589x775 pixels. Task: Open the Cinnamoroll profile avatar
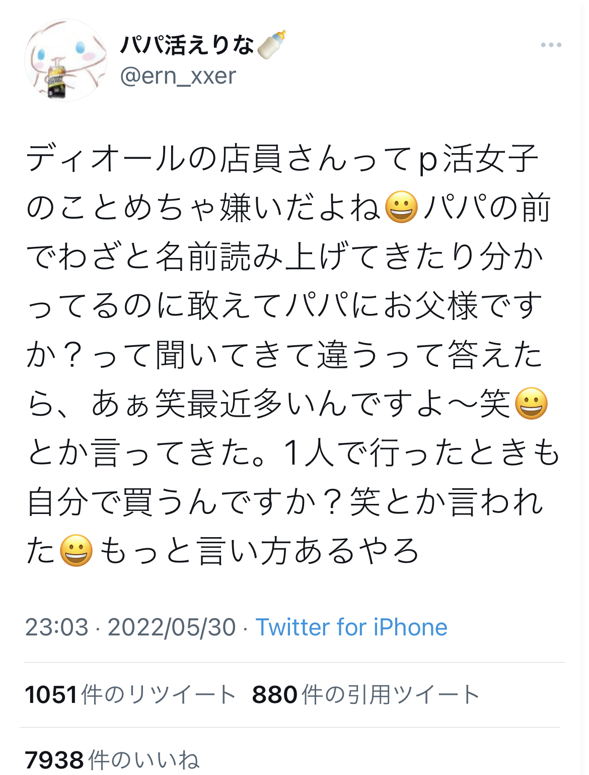click(x=65, y=60)
